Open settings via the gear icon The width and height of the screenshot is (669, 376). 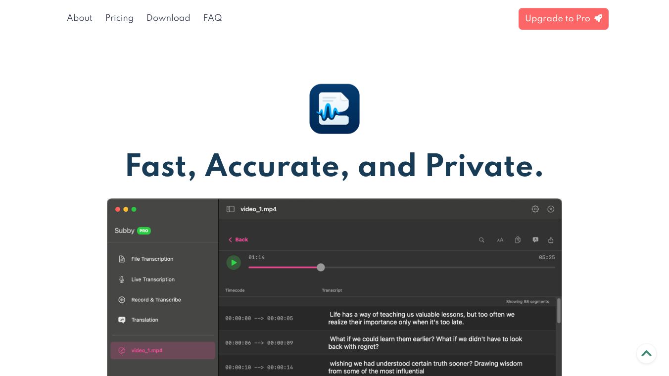pos(535,209)
